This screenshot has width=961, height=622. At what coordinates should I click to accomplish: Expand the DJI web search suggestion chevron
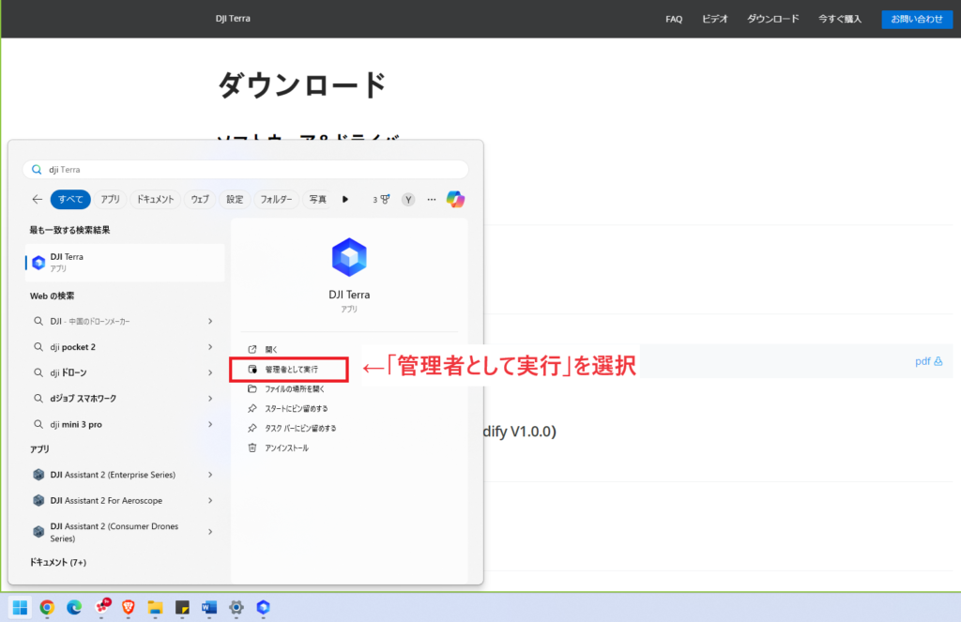(210, 321)
